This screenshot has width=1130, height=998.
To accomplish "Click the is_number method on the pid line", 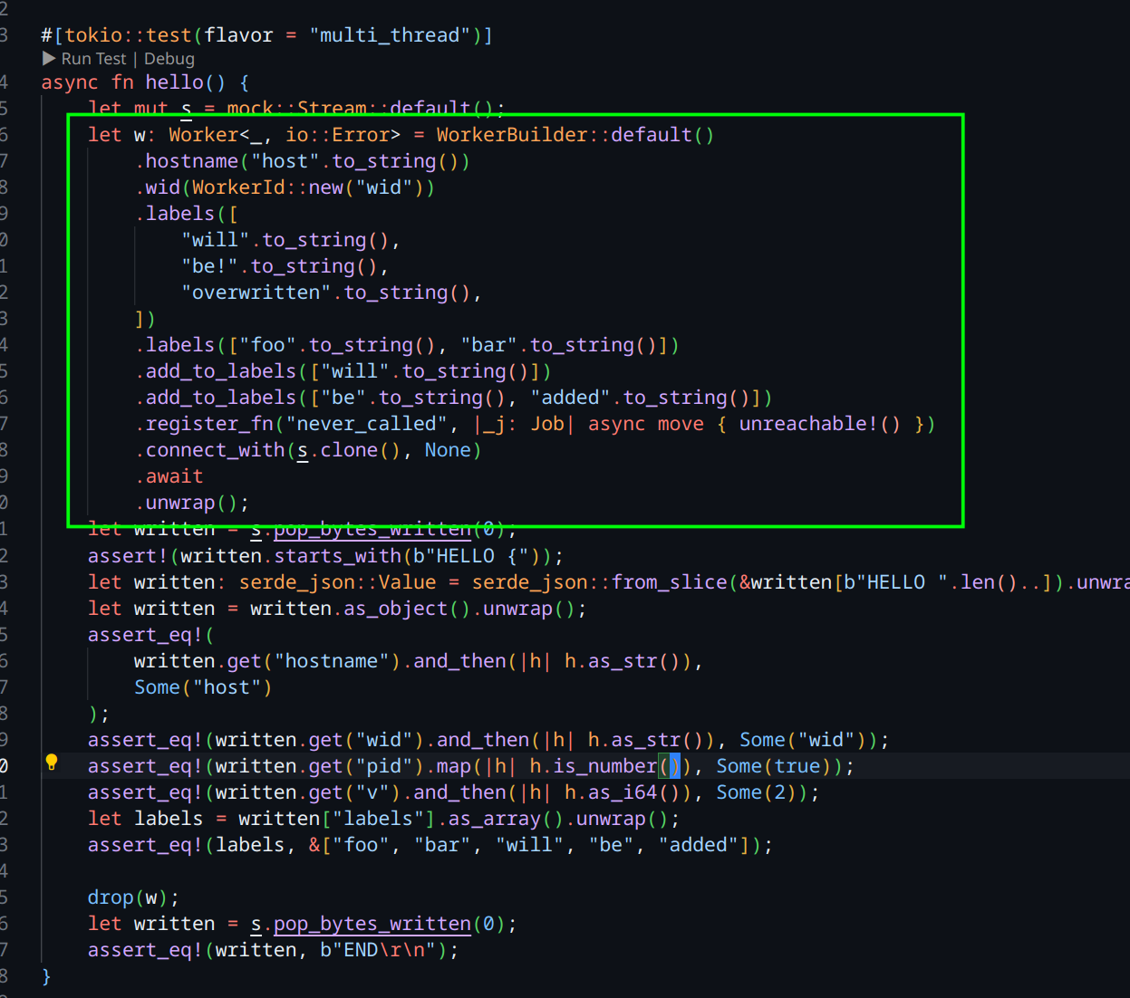I will 604,766.
